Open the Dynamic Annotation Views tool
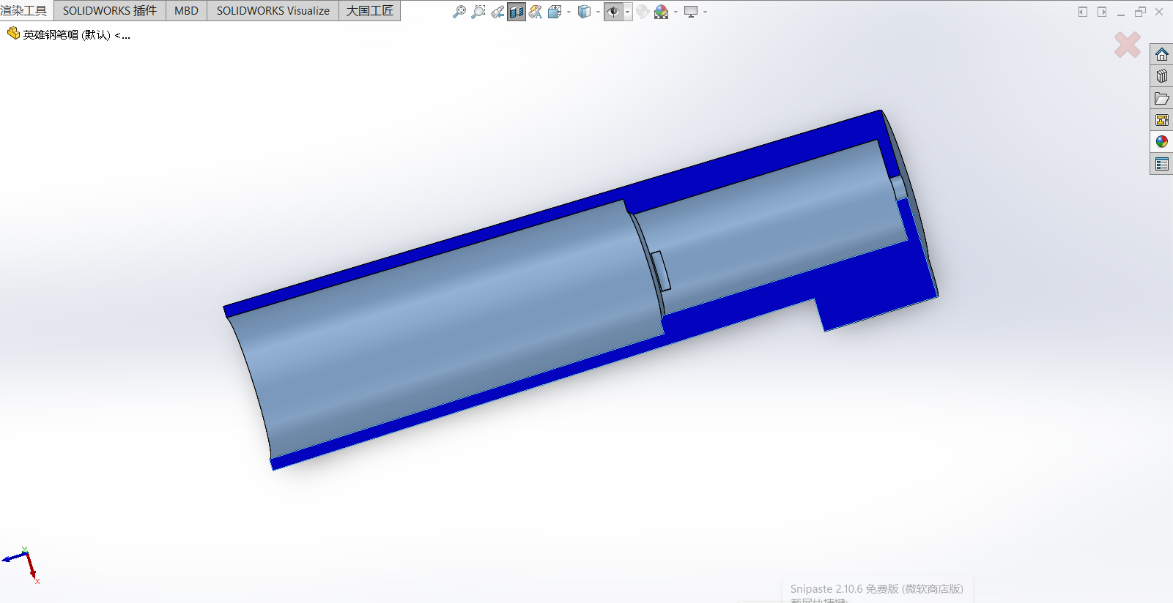Image resolution: width=1173 pixels, height=603 pixels. [x=536, y=12]
